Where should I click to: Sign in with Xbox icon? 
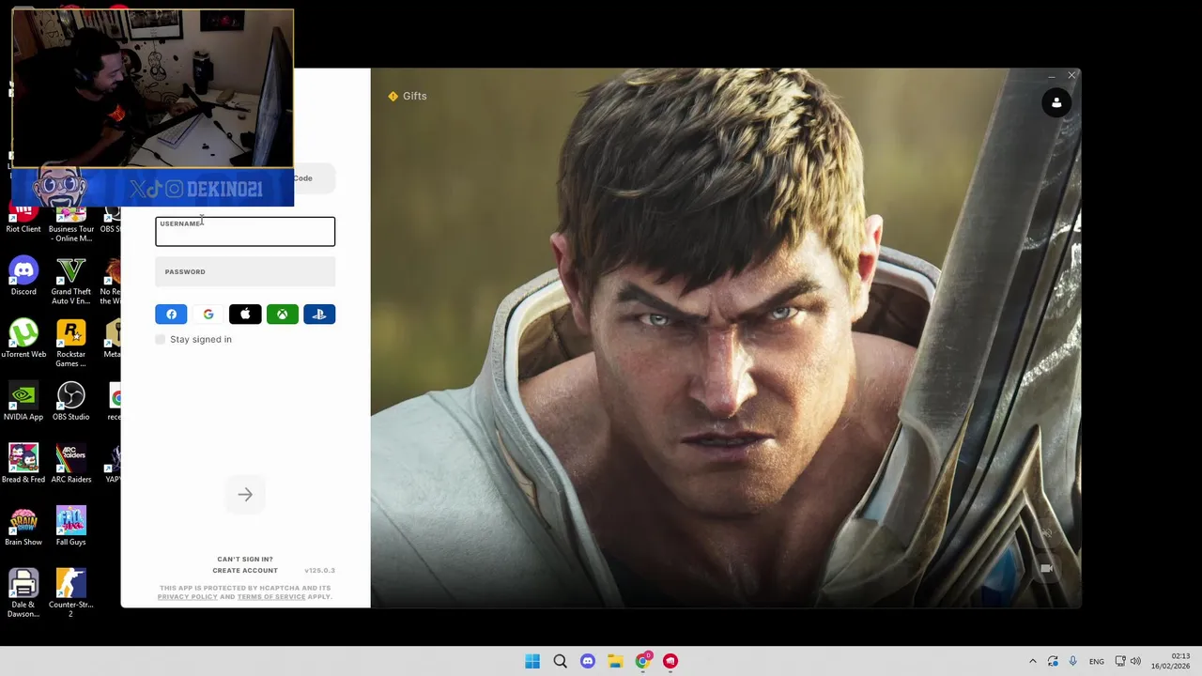coord(283,315)
